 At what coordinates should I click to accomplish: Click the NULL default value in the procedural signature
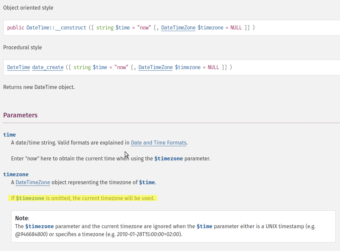coord(214,67)
